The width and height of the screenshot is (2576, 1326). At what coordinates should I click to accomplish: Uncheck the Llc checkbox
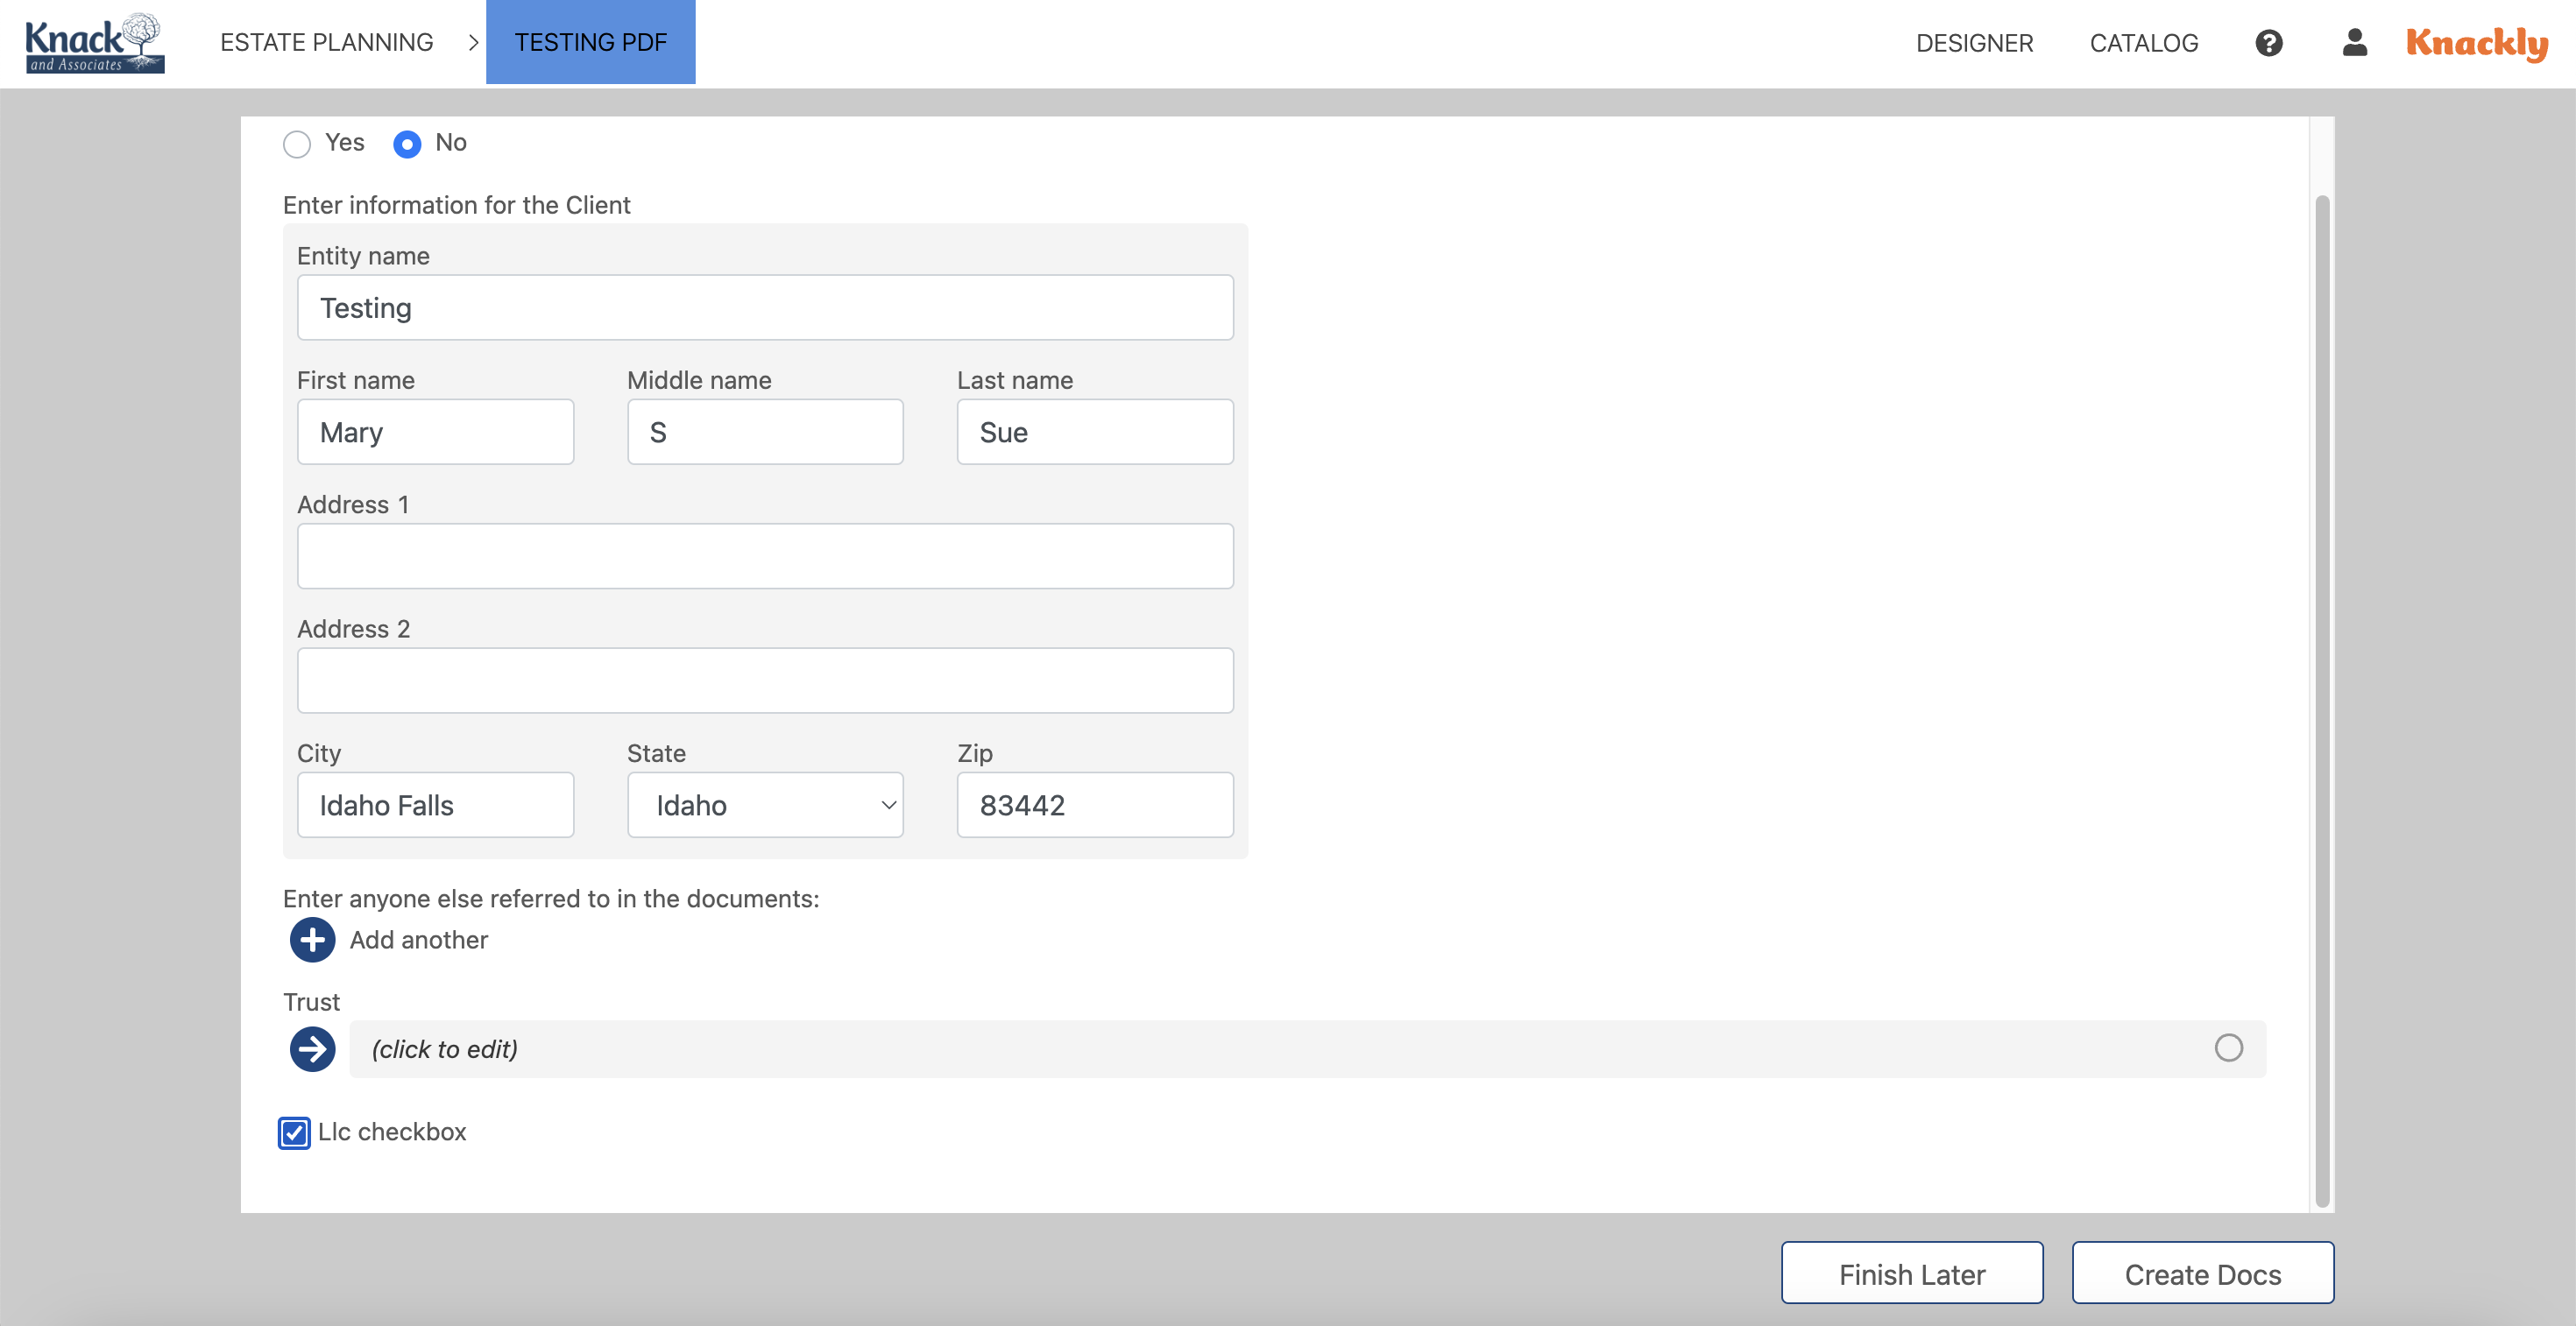coord(294,1132)
